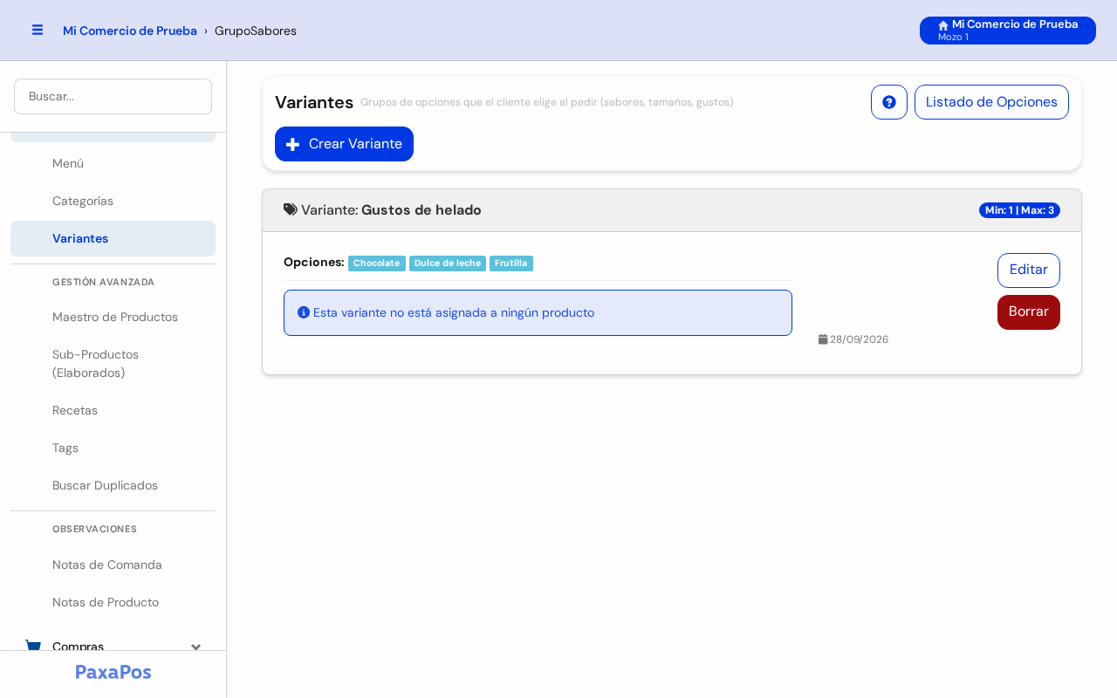Click the Compras shopping cart icon
Screen dimensions: 1117x698
(x=33, y=647)
